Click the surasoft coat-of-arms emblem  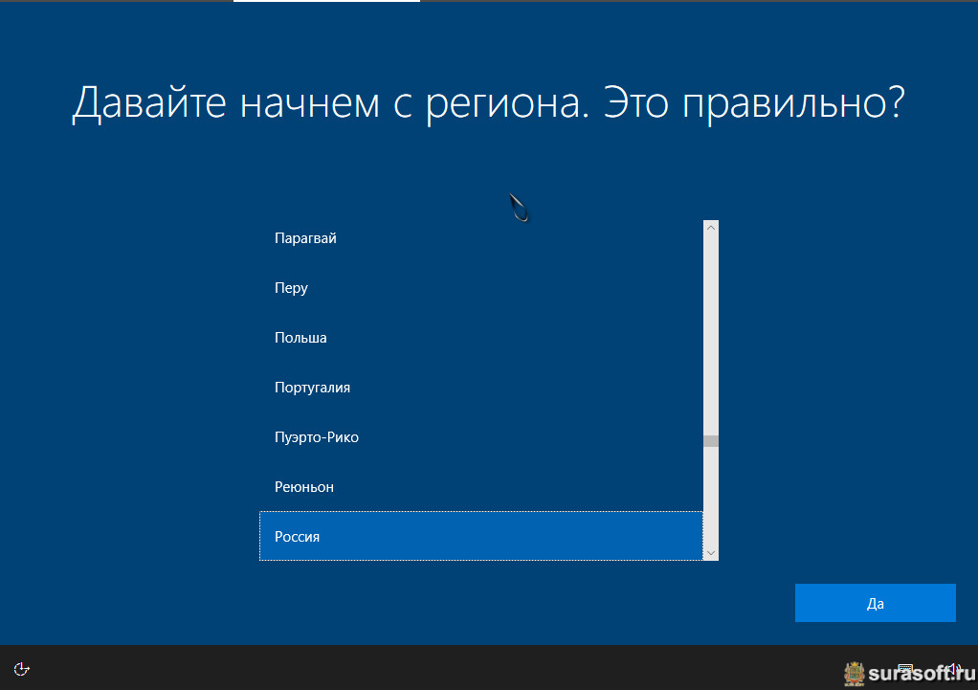click(x=854, y=674)
